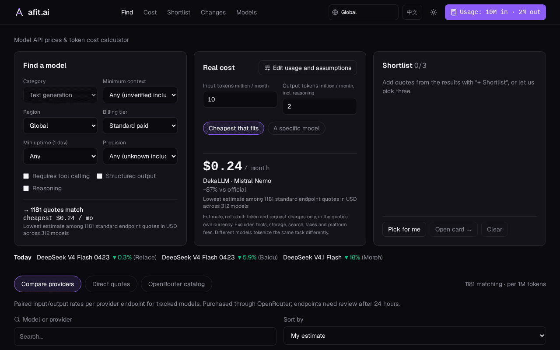Expand the Min uptime dropdown
This screenshot has width=560, height=350.
[60, 156]
